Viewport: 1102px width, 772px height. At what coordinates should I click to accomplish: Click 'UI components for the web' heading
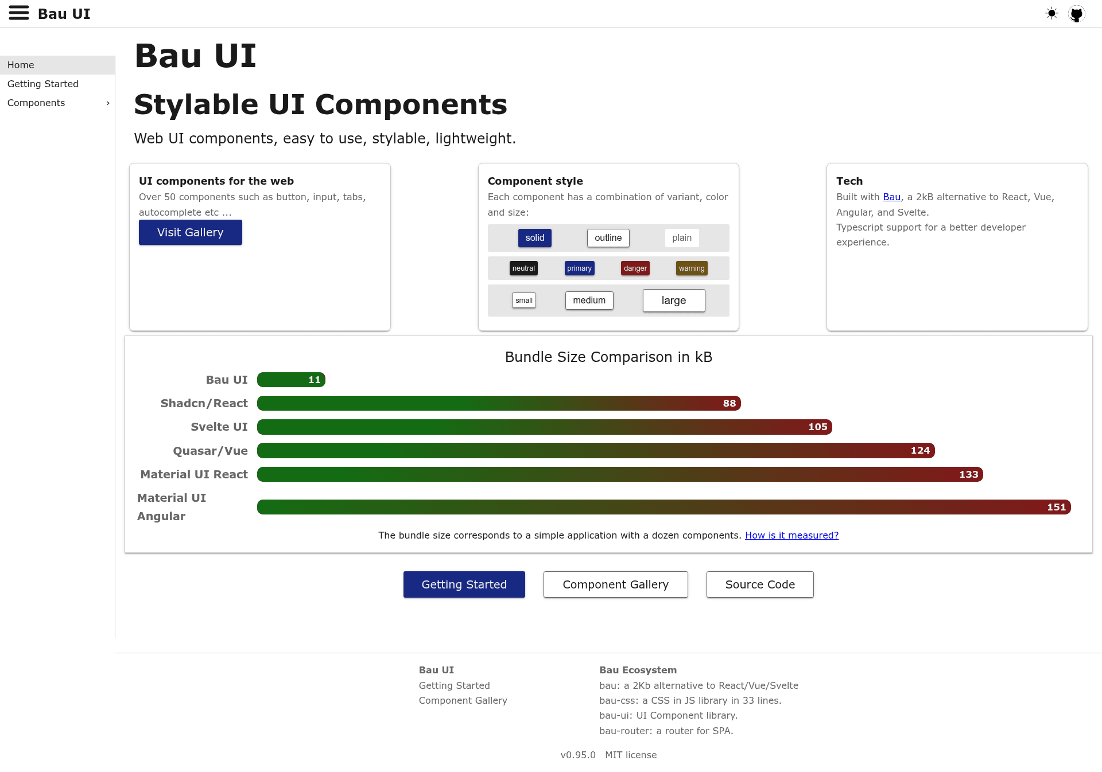click(x=216, y=181)
